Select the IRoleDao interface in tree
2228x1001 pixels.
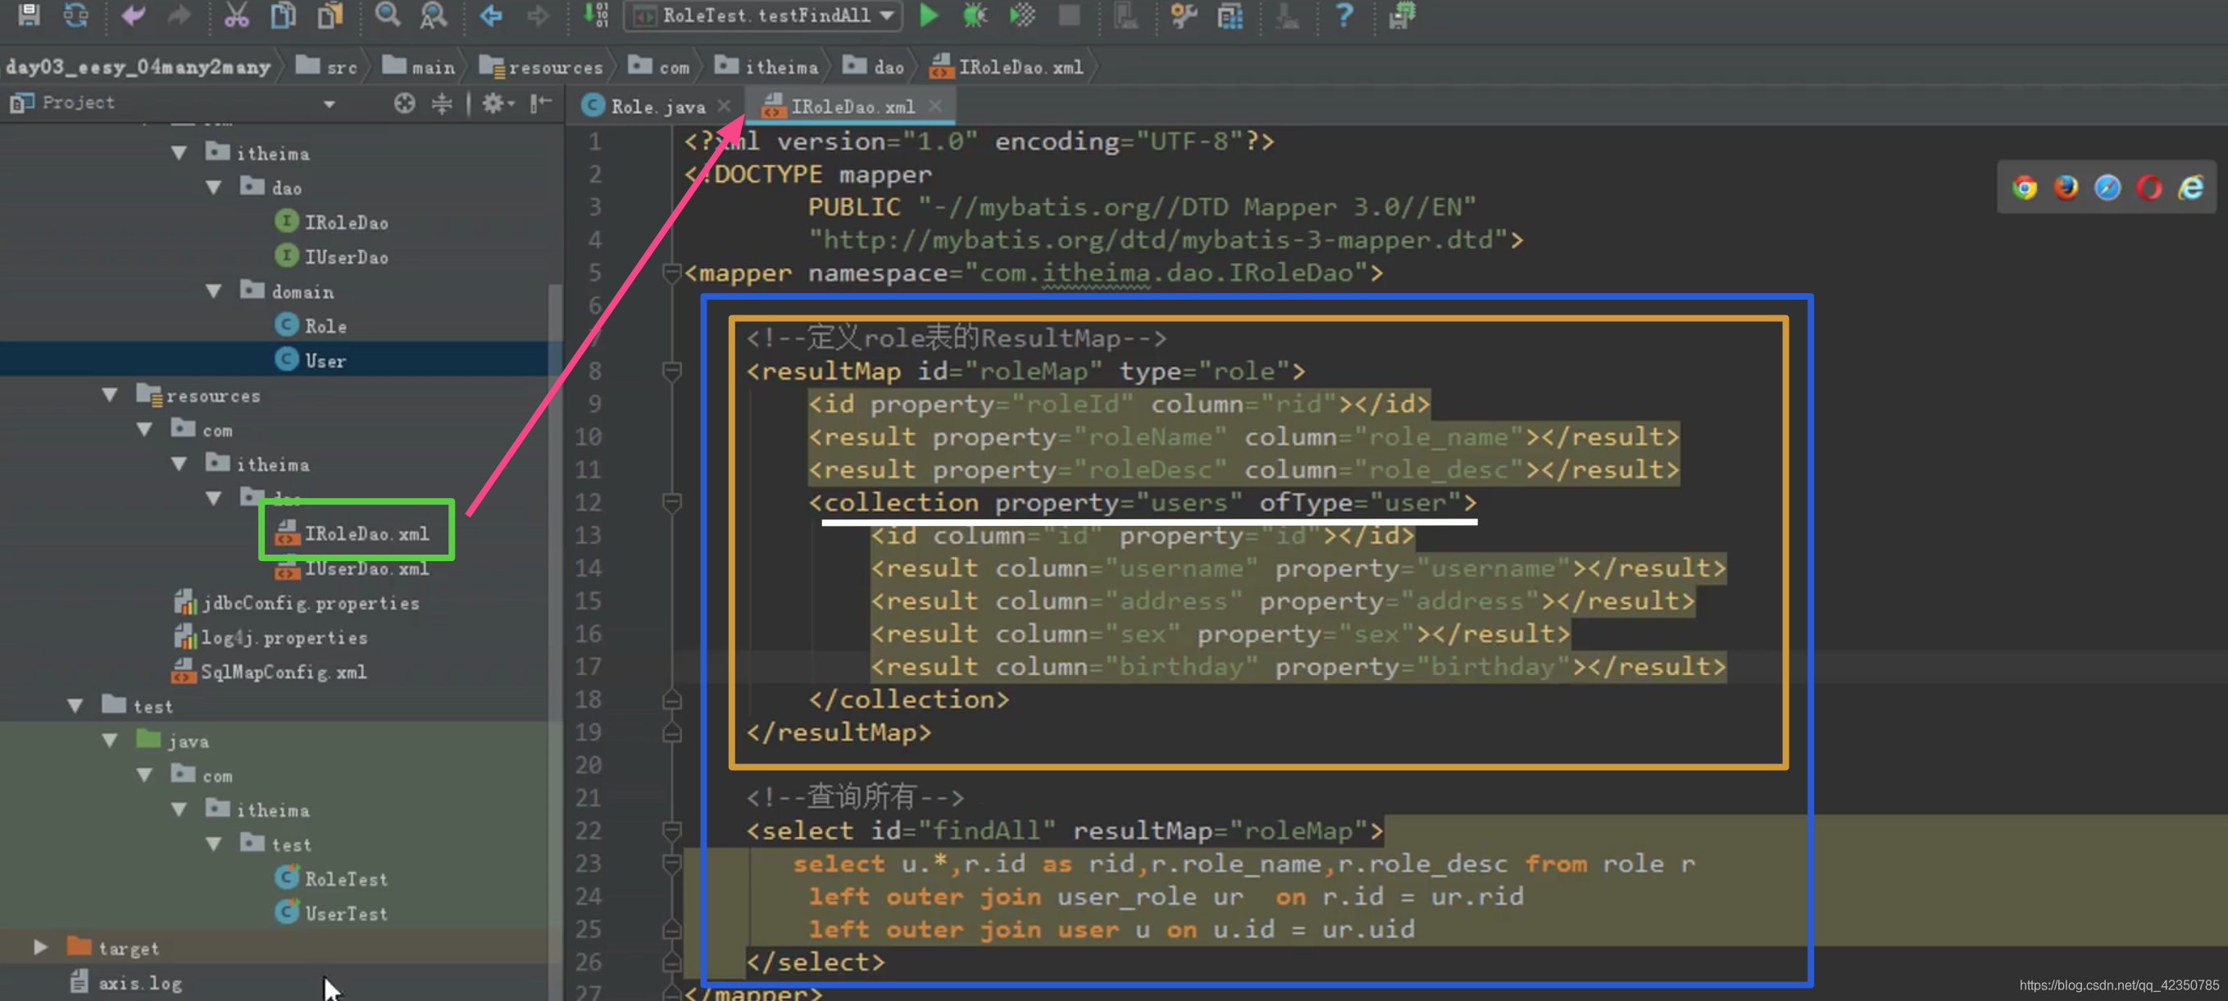(332, 222)
